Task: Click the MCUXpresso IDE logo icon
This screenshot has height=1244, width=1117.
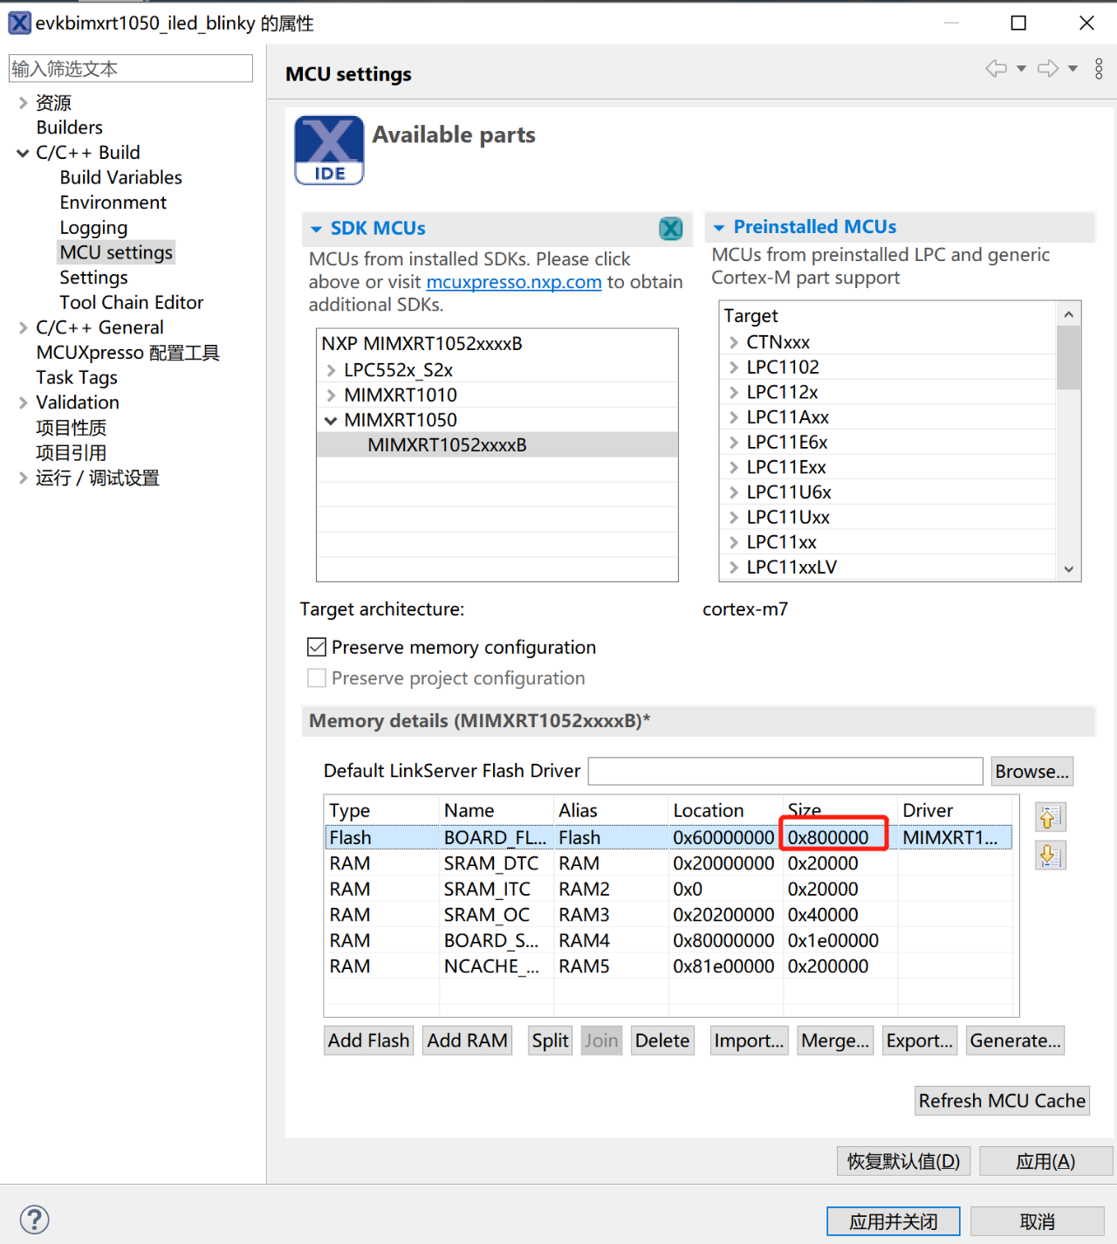Action: click(329, 150)
